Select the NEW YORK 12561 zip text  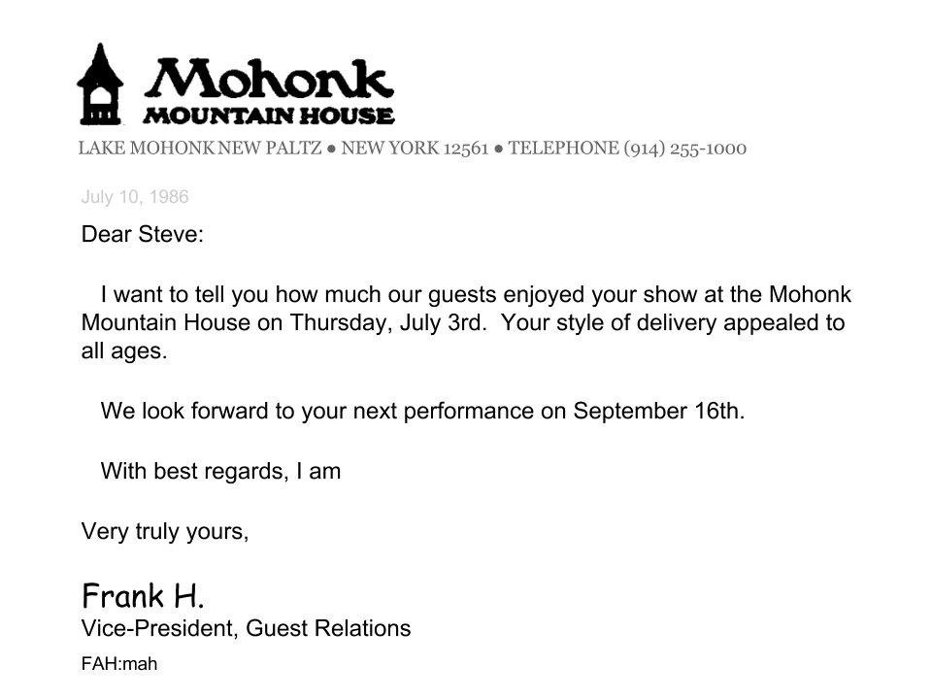tap(415, 149)
